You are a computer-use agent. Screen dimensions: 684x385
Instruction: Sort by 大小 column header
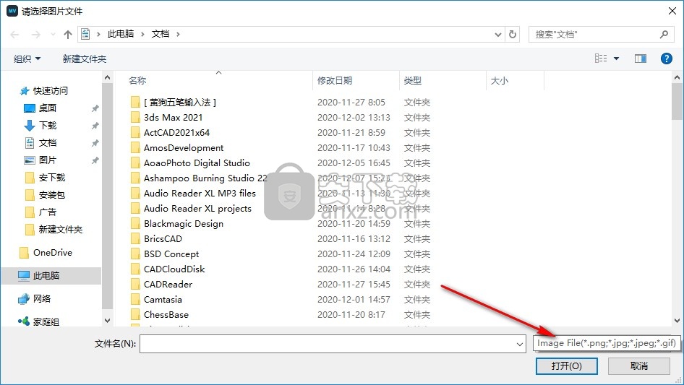(500, 81)
